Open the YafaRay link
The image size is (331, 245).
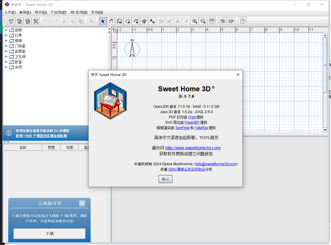pyautogui.click(x=201, y=128)
